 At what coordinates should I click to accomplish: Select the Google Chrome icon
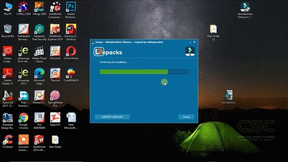[23, 121]
